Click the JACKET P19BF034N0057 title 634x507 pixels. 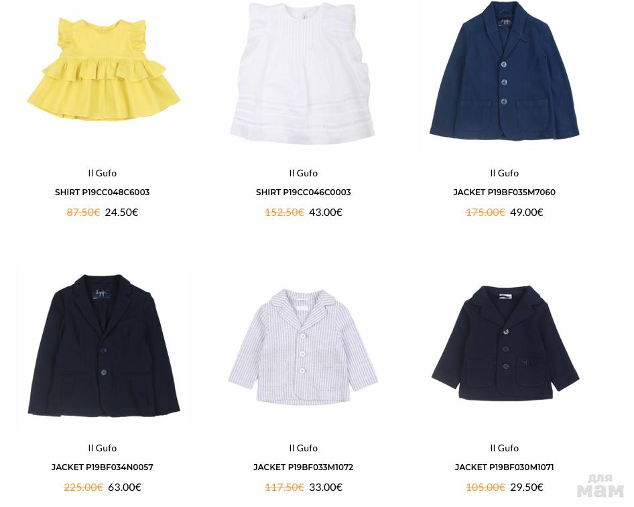tap(103, 467)
